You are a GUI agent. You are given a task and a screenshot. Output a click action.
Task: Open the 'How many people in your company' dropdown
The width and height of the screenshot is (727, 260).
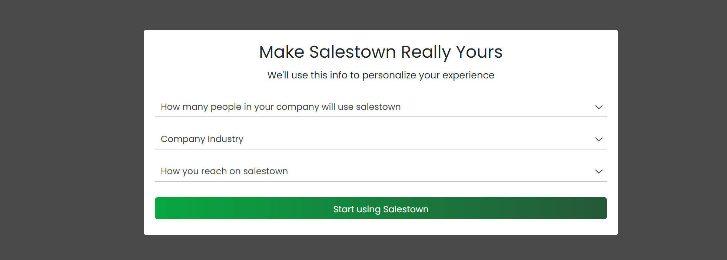click(x=381, y=107)
